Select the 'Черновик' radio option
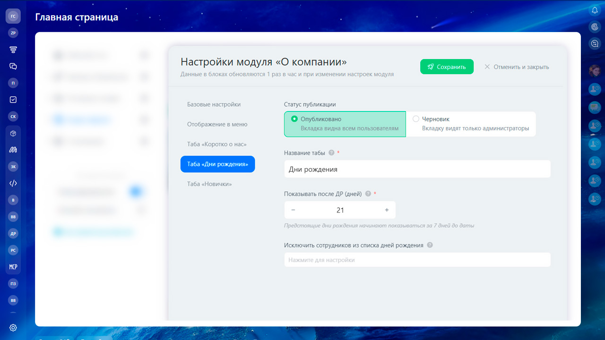Image resolution: width=605 pixels, height=340 pixels. click(416, 119)
